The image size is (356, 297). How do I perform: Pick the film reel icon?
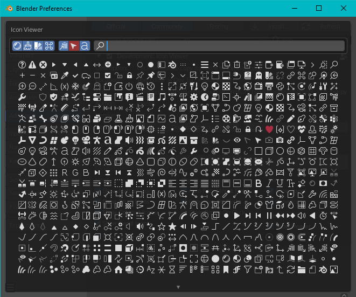(x=226, y=119)
